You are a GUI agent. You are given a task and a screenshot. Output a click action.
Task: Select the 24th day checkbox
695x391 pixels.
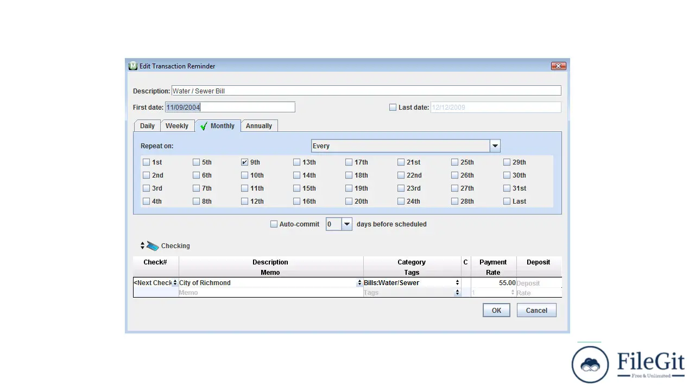point(401,201)
